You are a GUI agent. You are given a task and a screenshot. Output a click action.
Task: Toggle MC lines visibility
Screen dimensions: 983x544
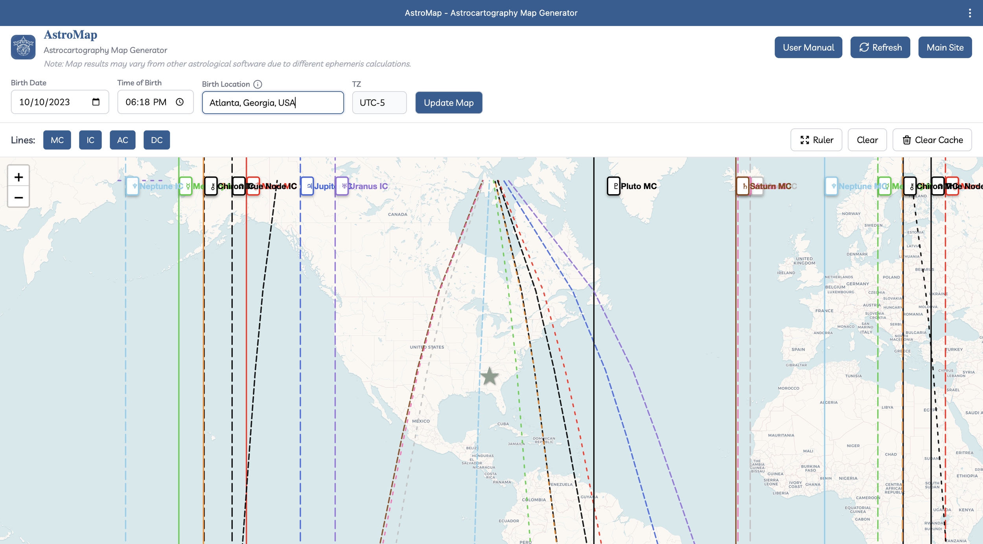coord(57,140)
